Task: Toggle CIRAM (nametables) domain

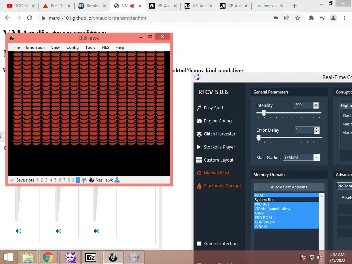Action: tap(286, 209)
